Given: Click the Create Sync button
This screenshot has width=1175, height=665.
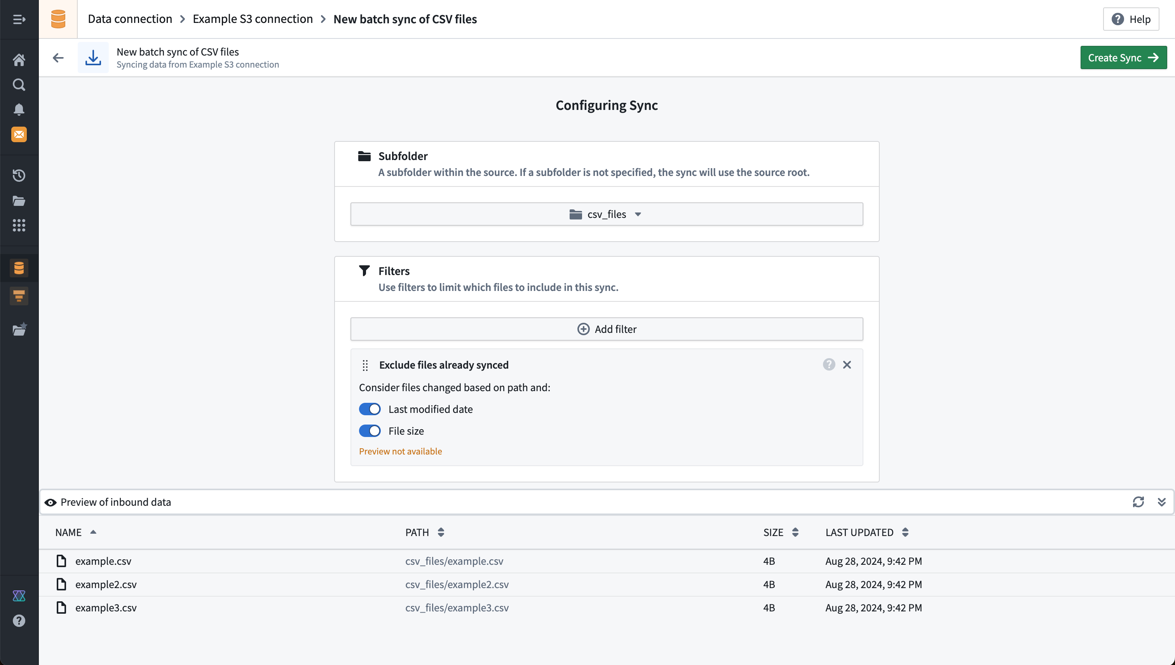Looking at the screenshot, I should (1123, 57).
